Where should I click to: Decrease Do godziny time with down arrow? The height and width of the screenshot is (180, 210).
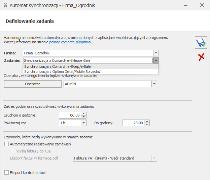[x=147, y=125]
